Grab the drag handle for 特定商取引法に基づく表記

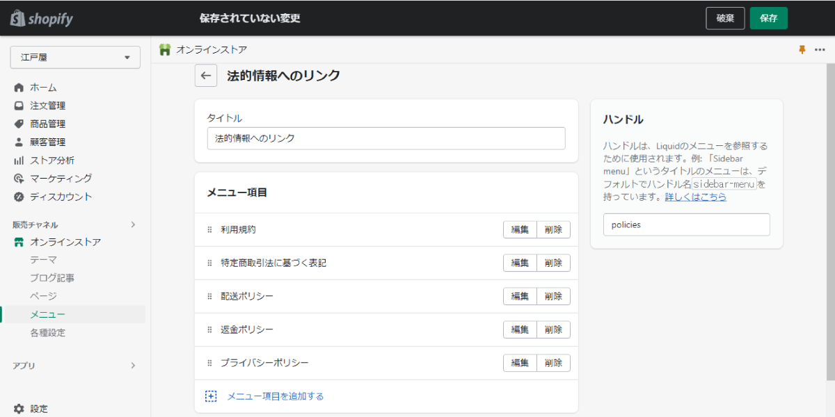pyautogui.click(x=209, y=263)
